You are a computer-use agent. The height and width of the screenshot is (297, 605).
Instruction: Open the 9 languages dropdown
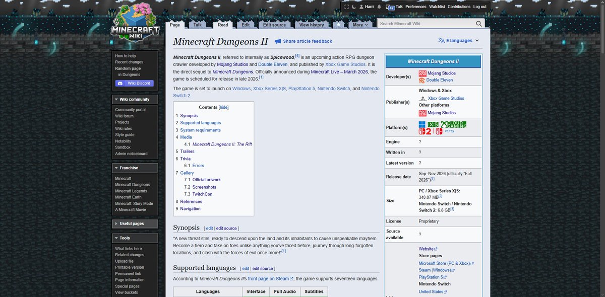pyautogui.click(x=459, y=41)
